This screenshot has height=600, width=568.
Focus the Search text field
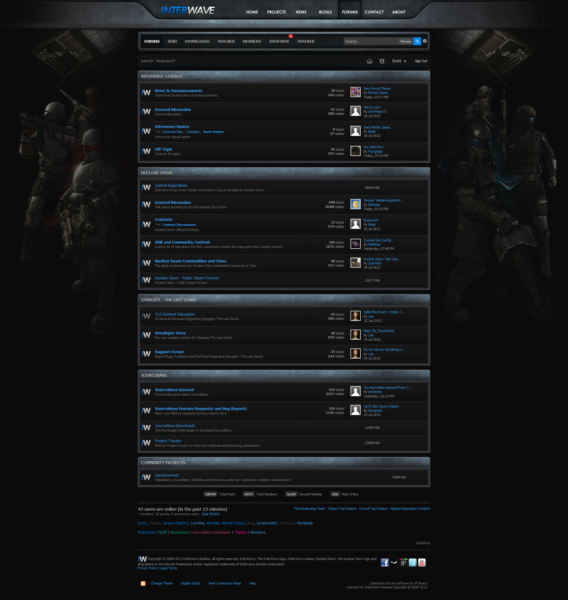click(x=371, y=42)
